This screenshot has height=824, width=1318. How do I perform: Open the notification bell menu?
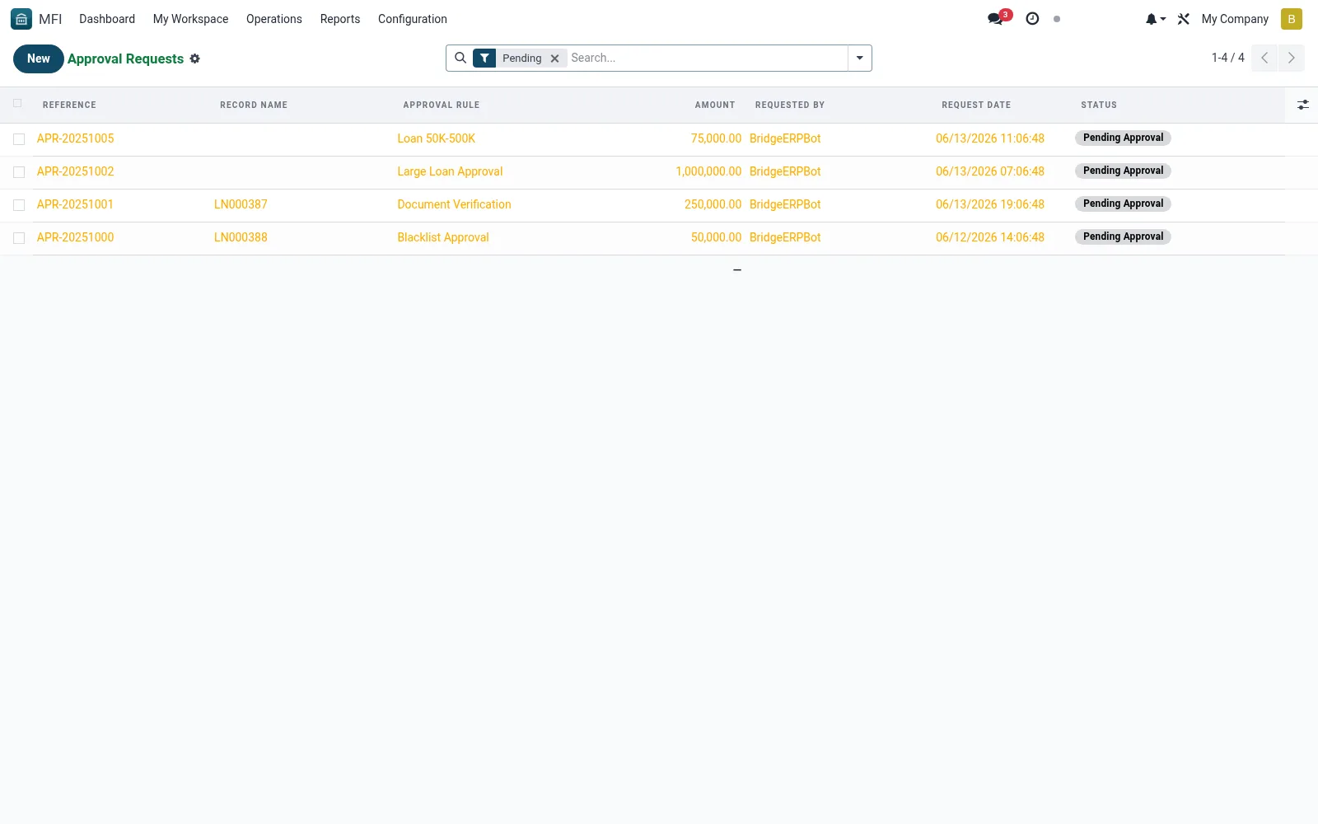(1155, 19)
